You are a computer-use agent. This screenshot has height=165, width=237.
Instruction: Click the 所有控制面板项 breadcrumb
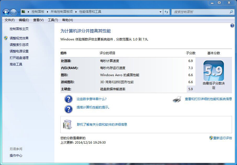coord(61,12)
